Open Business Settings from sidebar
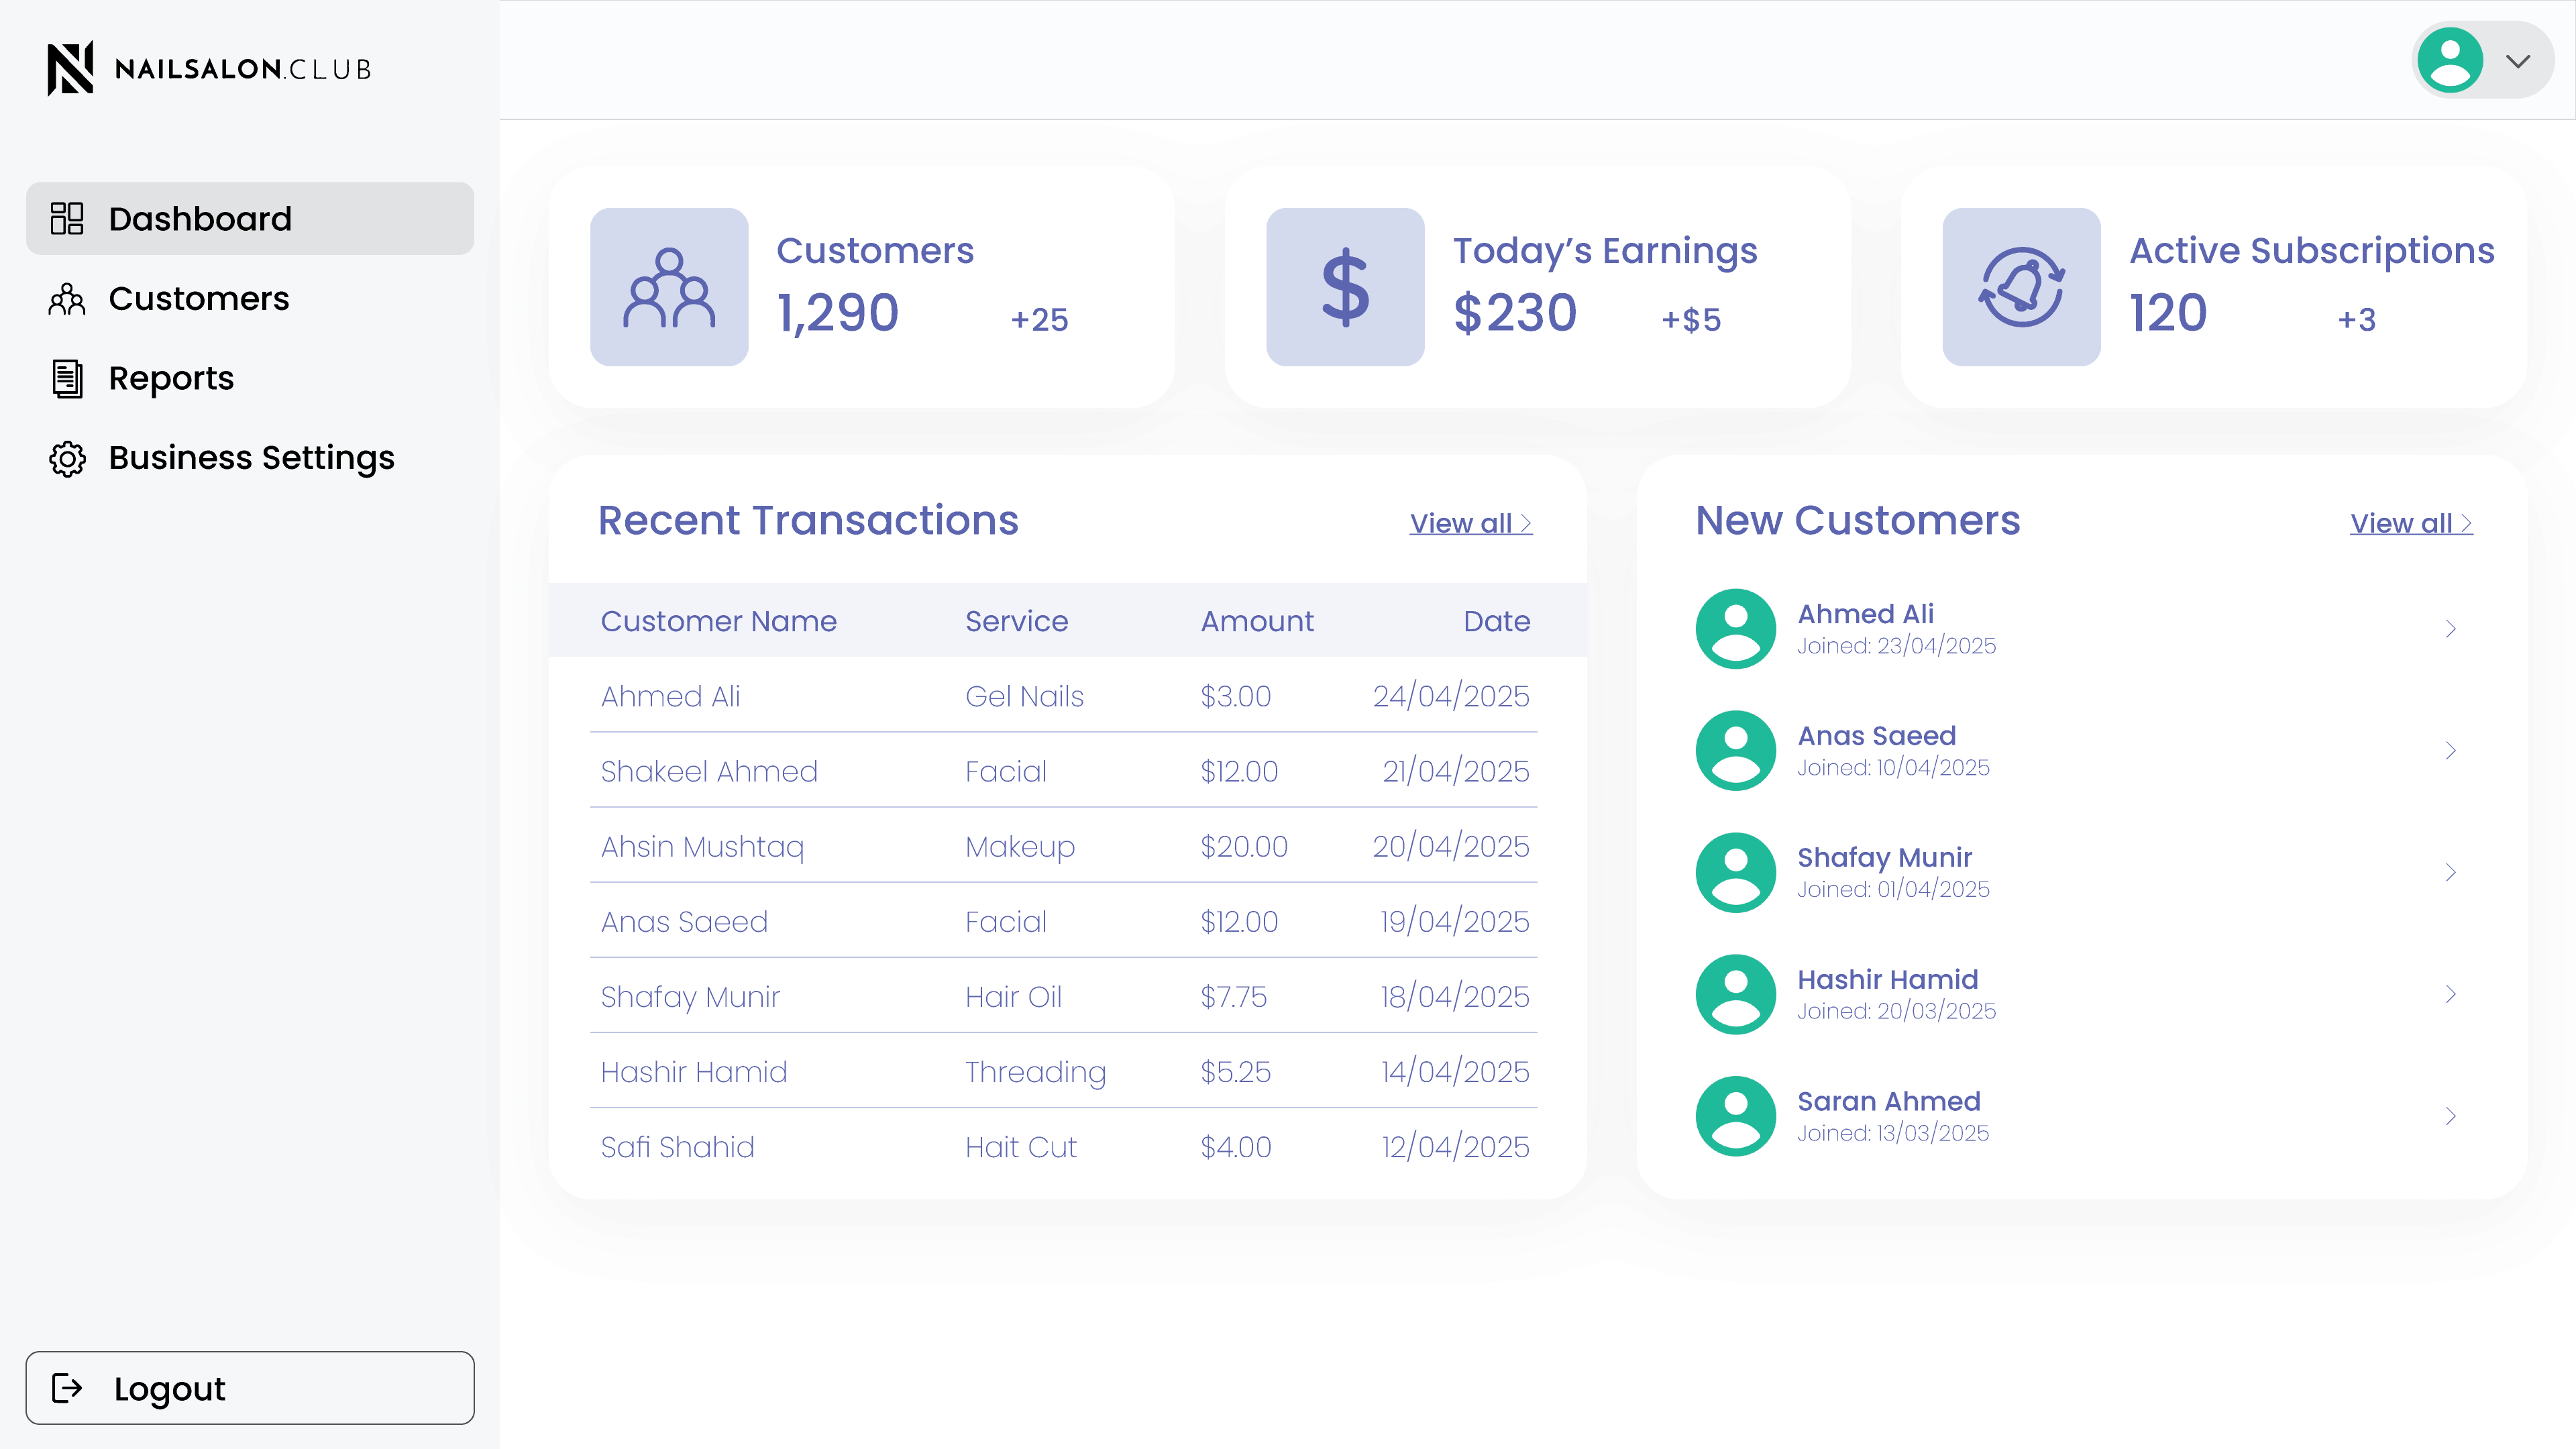This screenshot has width=2576, height=1449. 250,458
